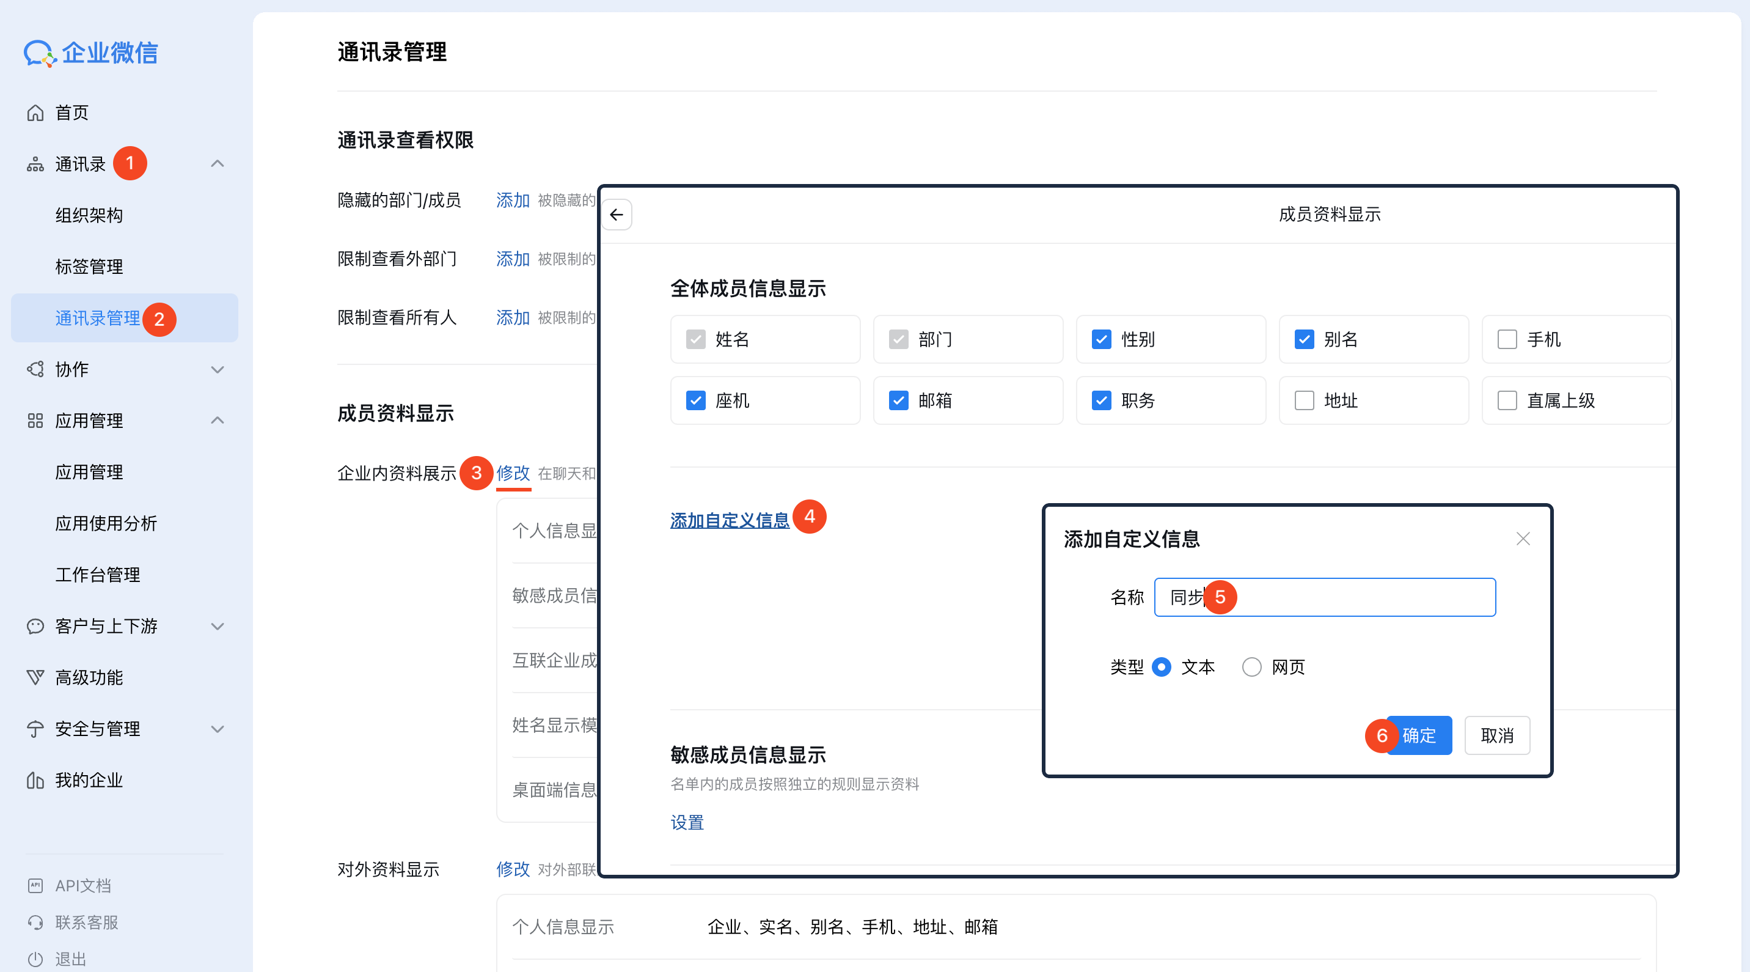This screenshot has height=972, width=1750.
Task: Expand the 客户与上下游 section chevron
Action: (218, 626)
